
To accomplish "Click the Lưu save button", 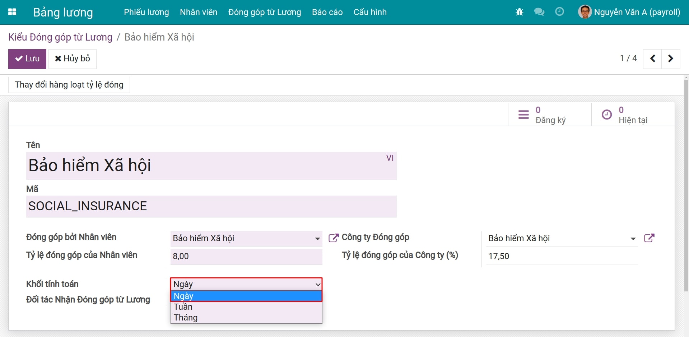I will pyautogui.click(x=27, y=59).
